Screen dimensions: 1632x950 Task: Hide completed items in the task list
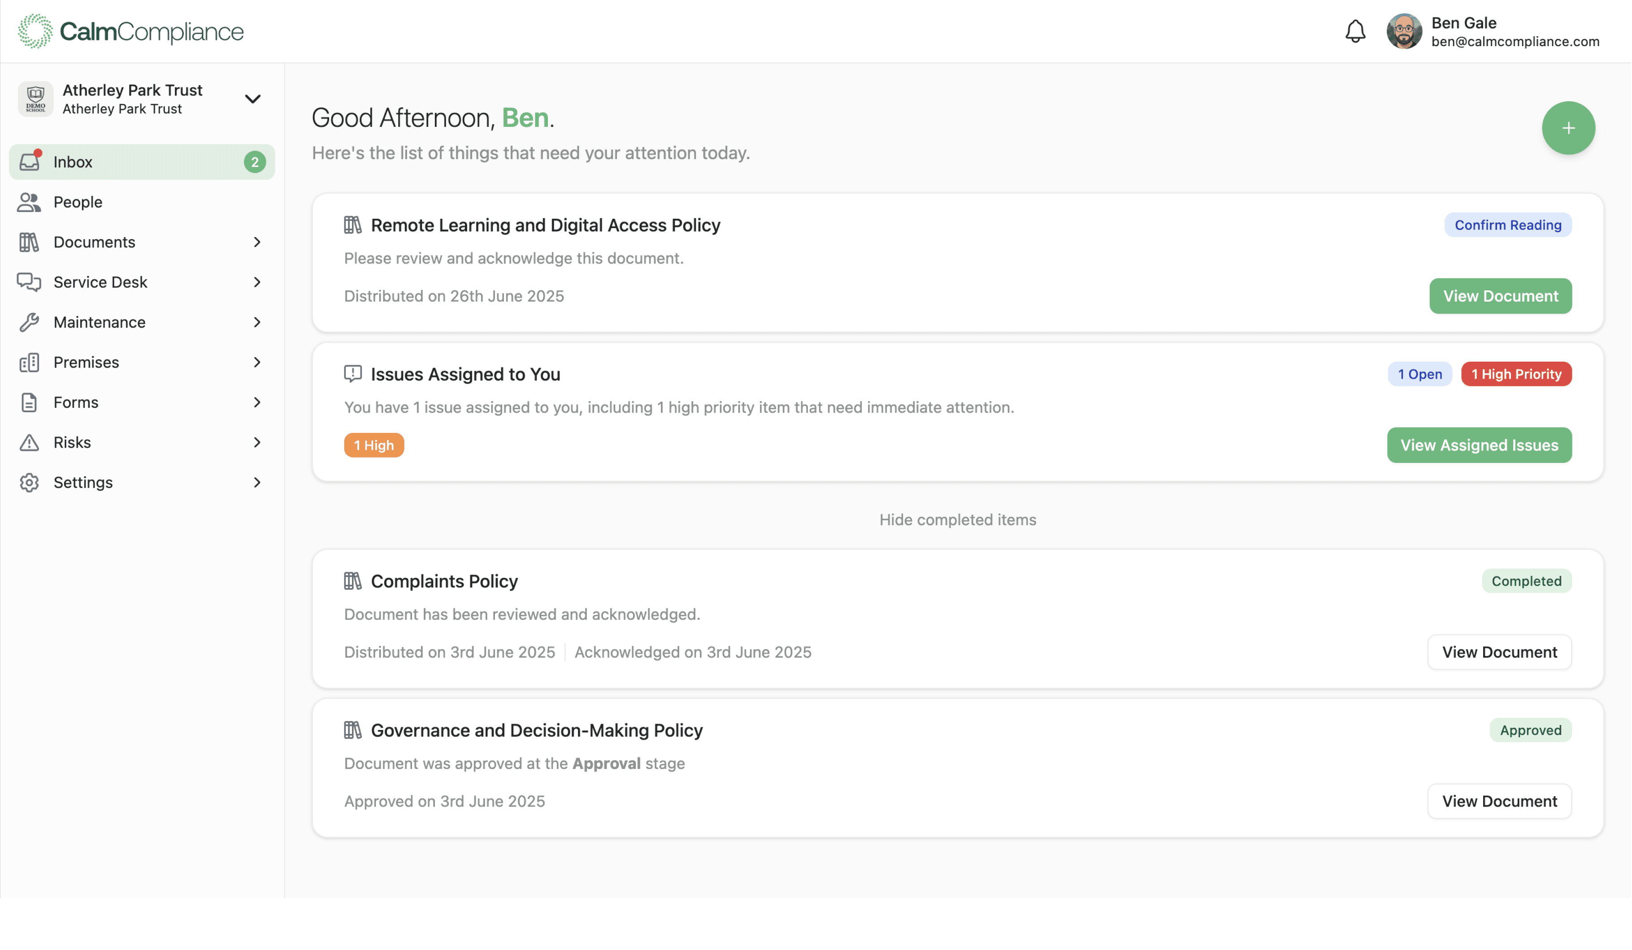click(x=957, y=519)
